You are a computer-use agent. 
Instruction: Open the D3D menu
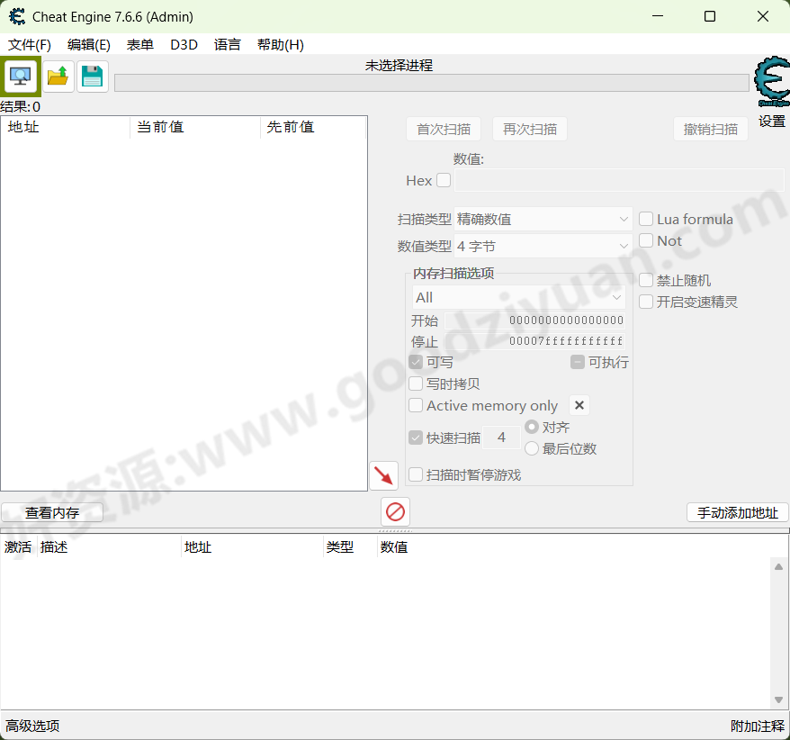click(x=184, y=44)
